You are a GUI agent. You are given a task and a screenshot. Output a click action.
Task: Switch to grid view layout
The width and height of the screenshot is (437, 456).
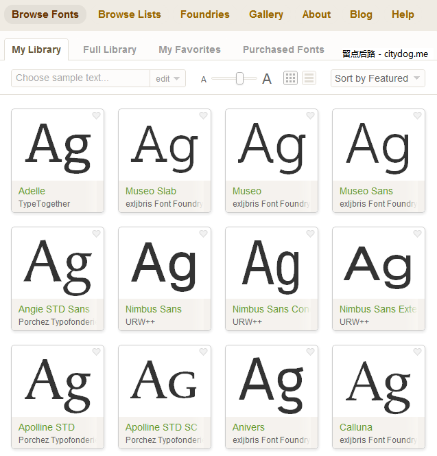pos(290,78)
